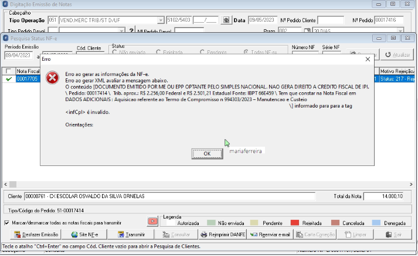Click Nota Fiscal column header
418x256 pixels.
tap(28, 71)
